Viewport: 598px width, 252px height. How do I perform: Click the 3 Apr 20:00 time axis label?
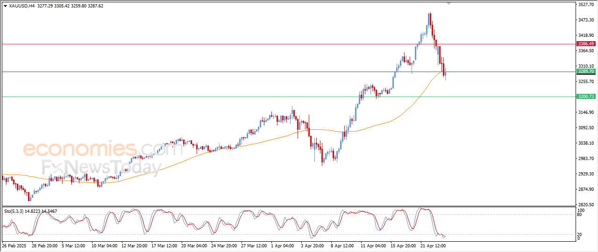click(313, 245)
